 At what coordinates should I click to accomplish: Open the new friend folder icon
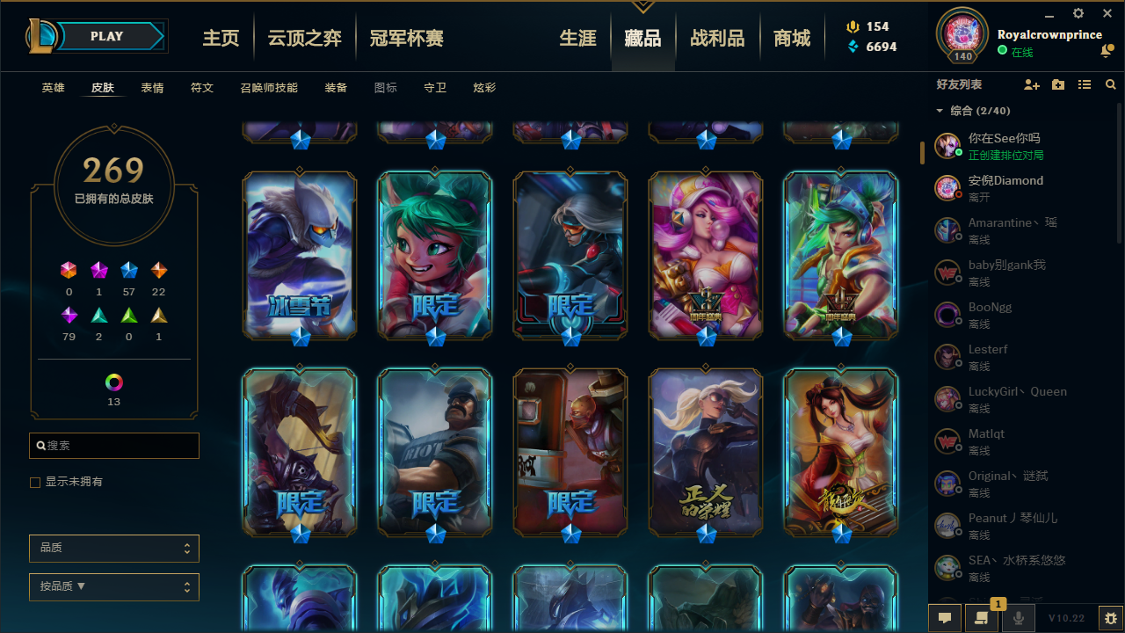1058,84
